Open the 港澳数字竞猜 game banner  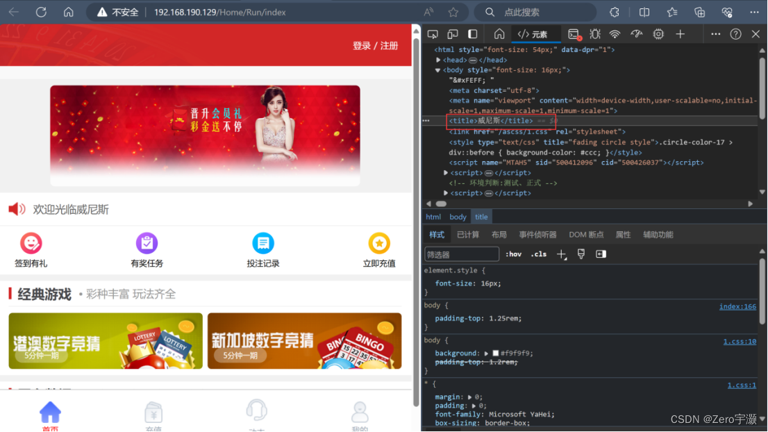click(106, 341)
